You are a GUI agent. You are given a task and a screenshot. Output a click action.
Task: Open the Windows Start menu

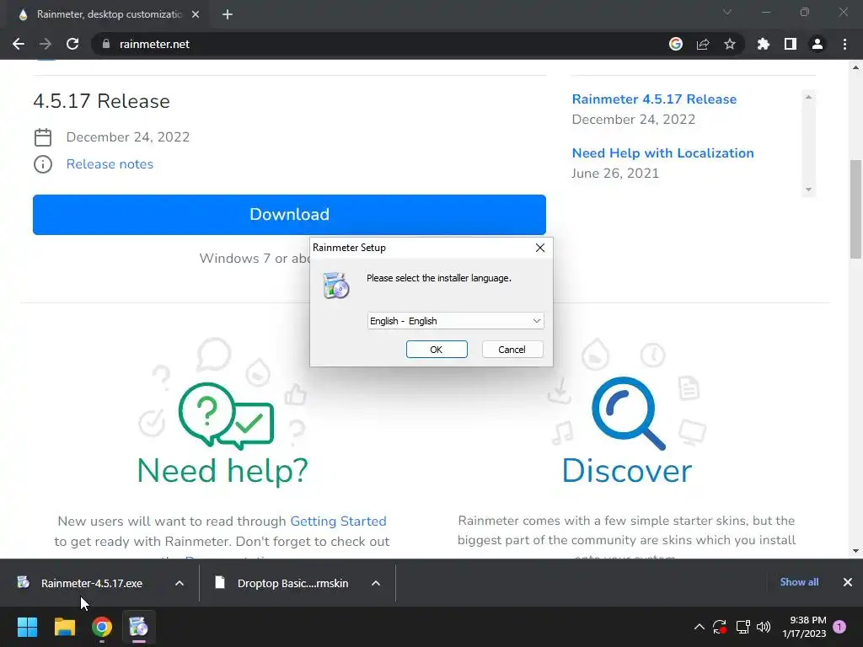point(27,627)
